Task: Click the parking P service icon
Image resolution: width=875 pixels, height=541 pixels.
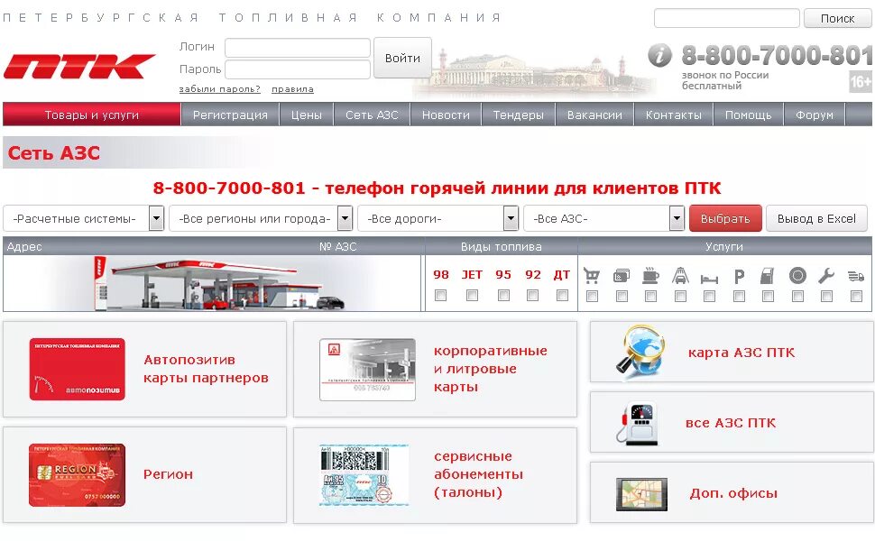Action: (740, 276)
